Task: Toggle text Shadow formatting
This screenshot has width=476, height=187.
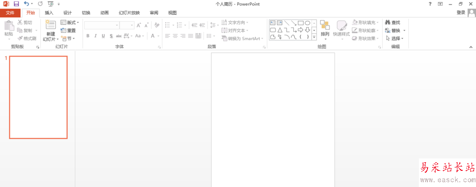Action: coord(111,36)
